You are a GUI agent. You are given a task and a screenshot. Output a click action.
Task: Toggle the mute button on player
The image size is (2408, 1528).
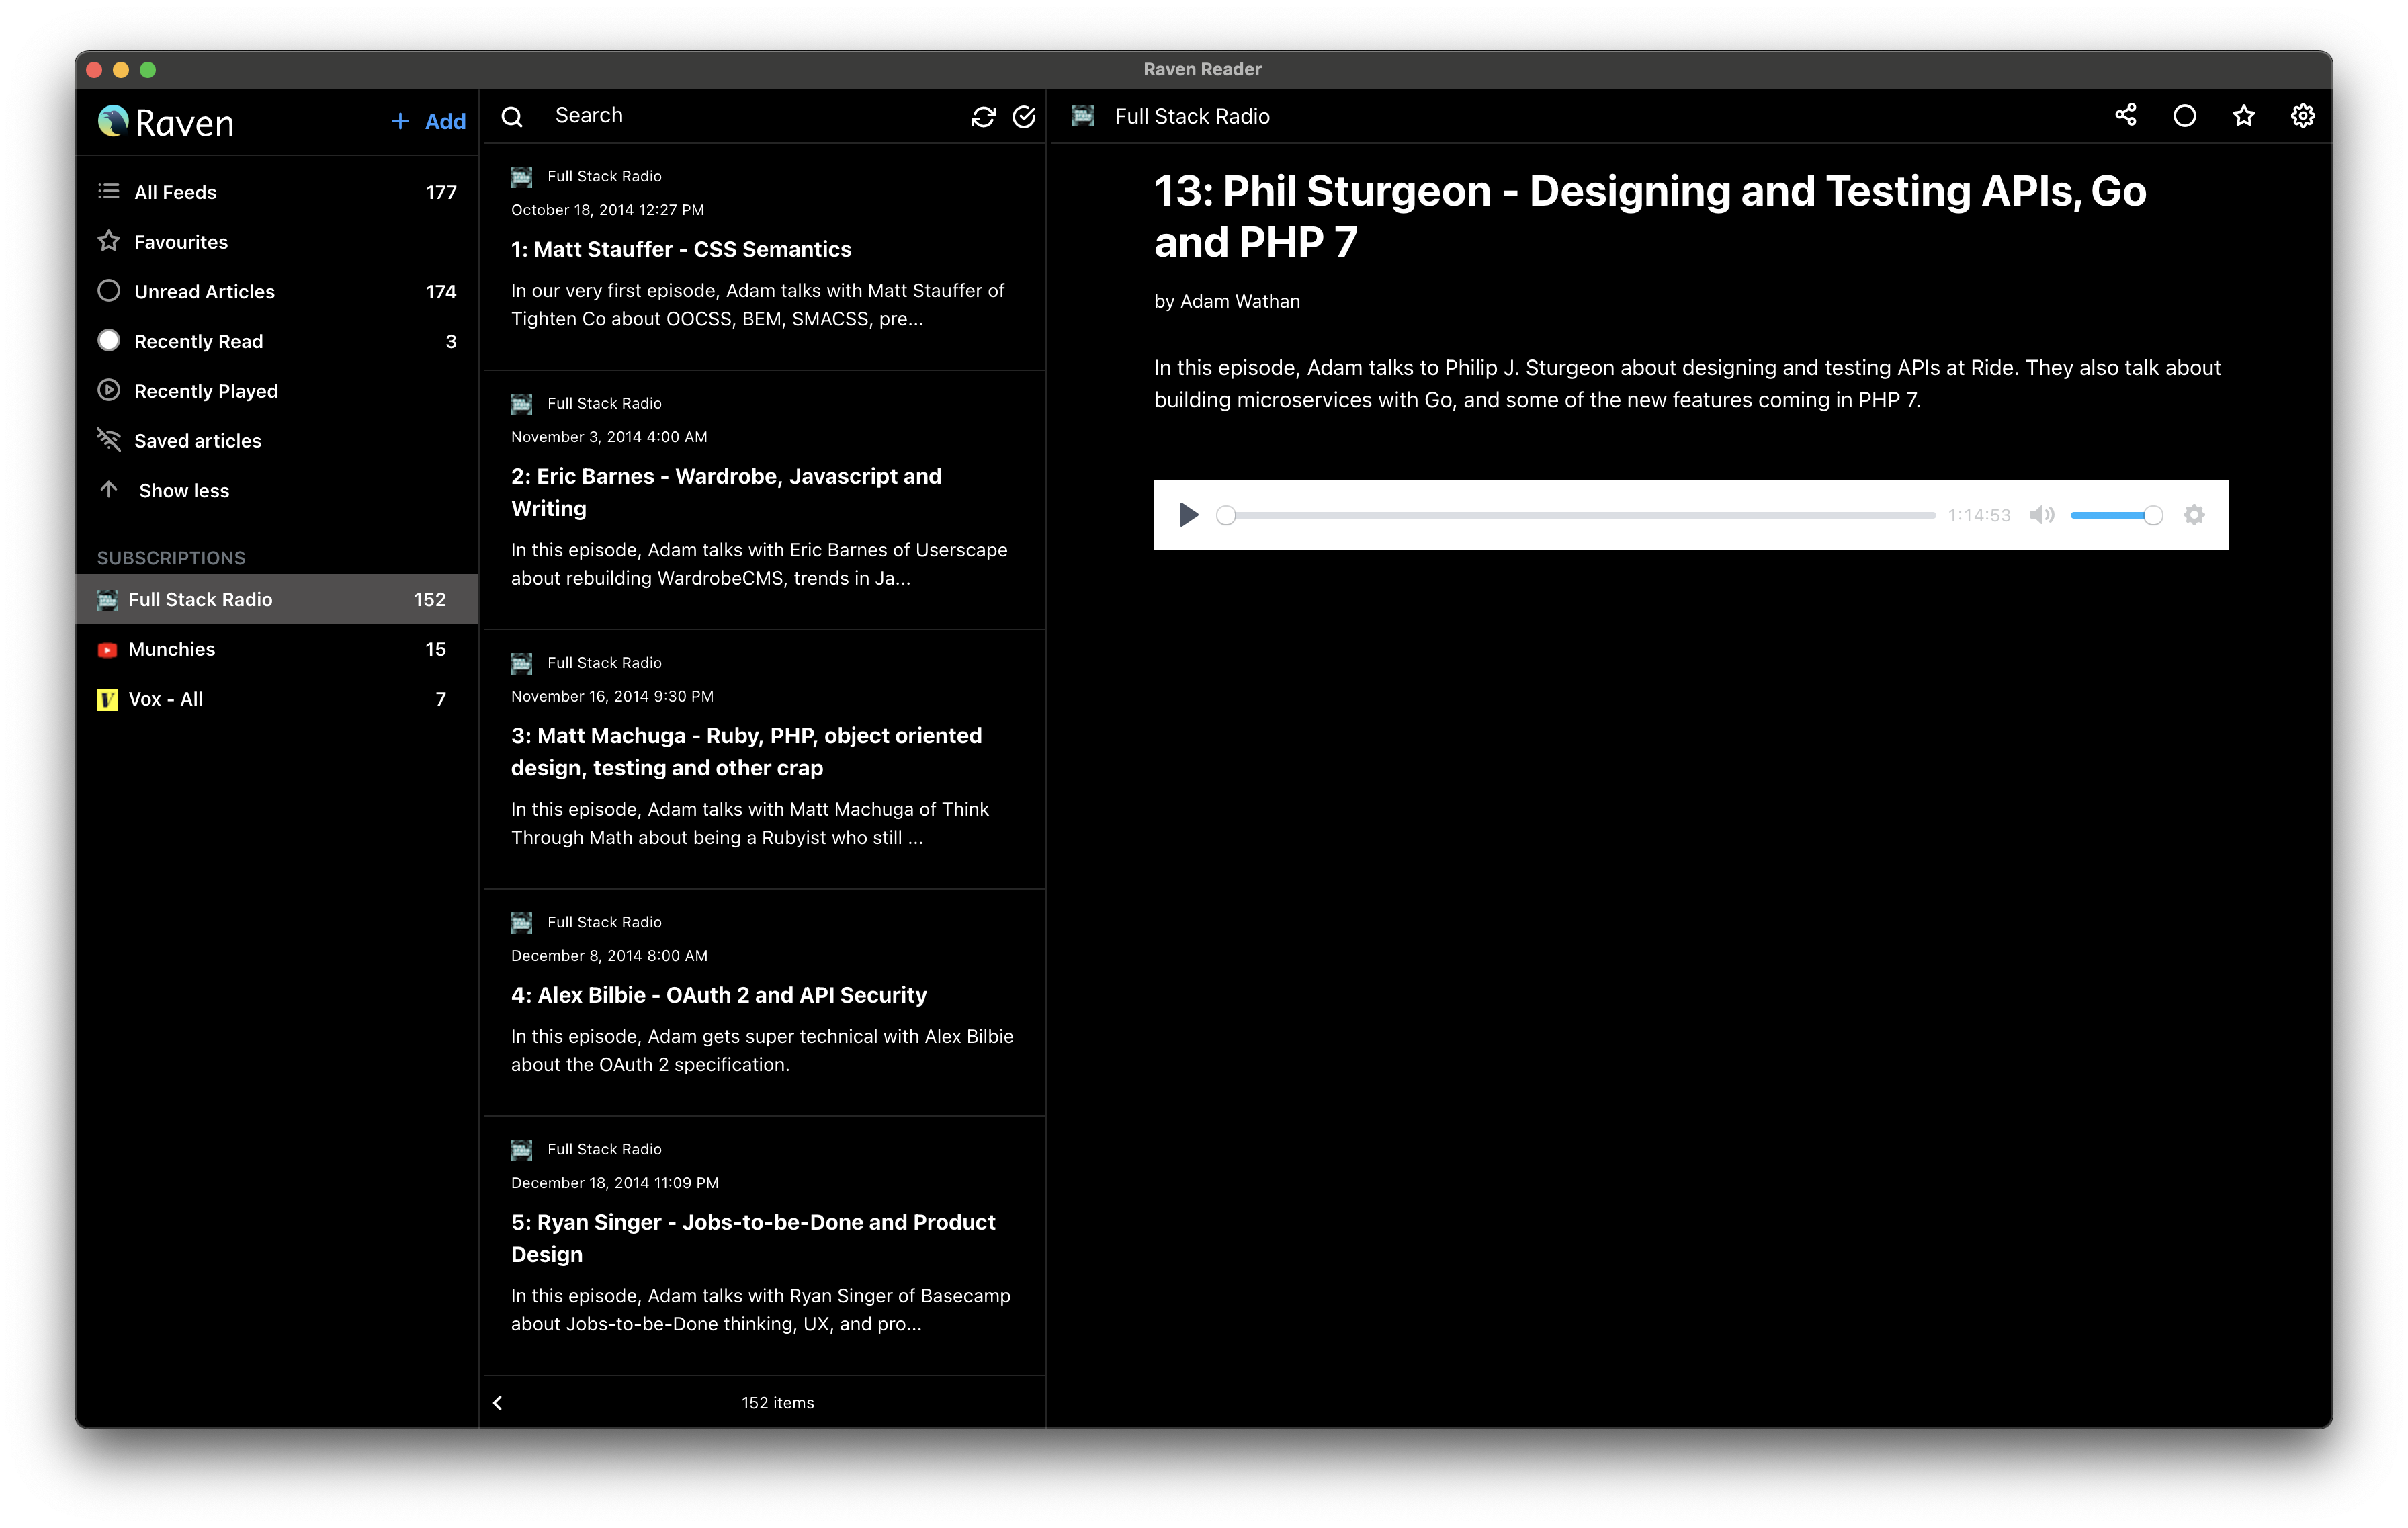pyautogui.click(x=2041, y=514)
